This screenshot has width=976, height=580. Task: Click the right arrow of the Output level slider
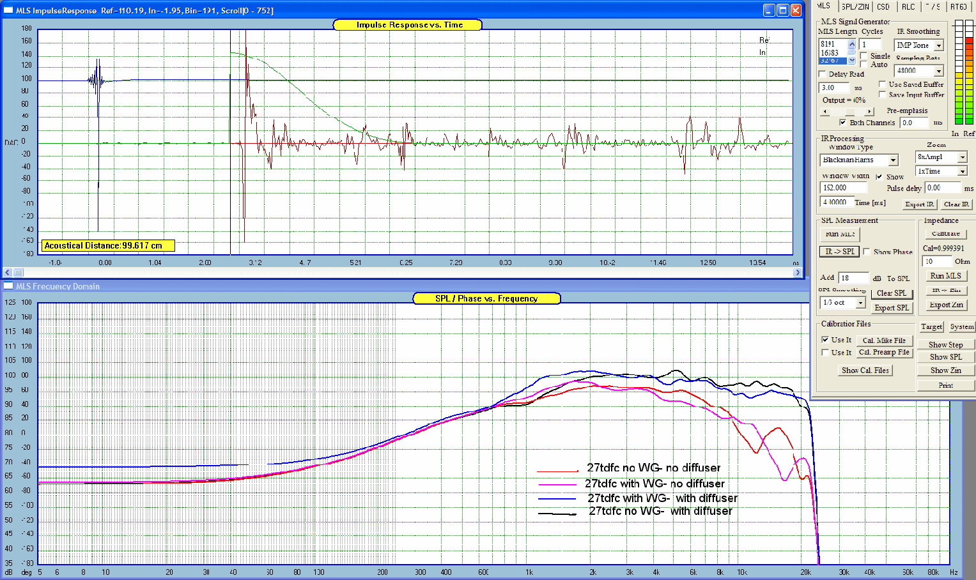click(869, 112)
